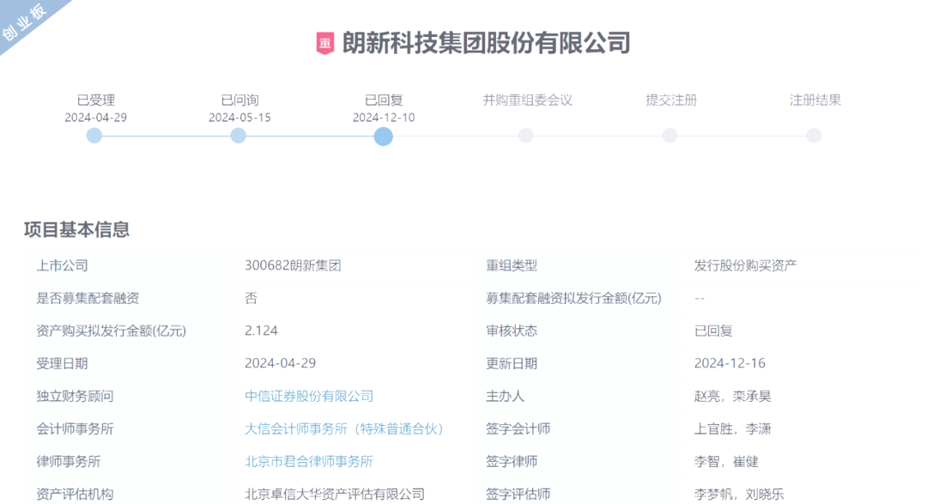Click the 项目基本信息 section heading

point(77,229)
